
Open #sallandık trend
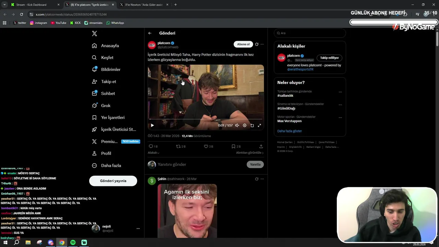[285, 96]
